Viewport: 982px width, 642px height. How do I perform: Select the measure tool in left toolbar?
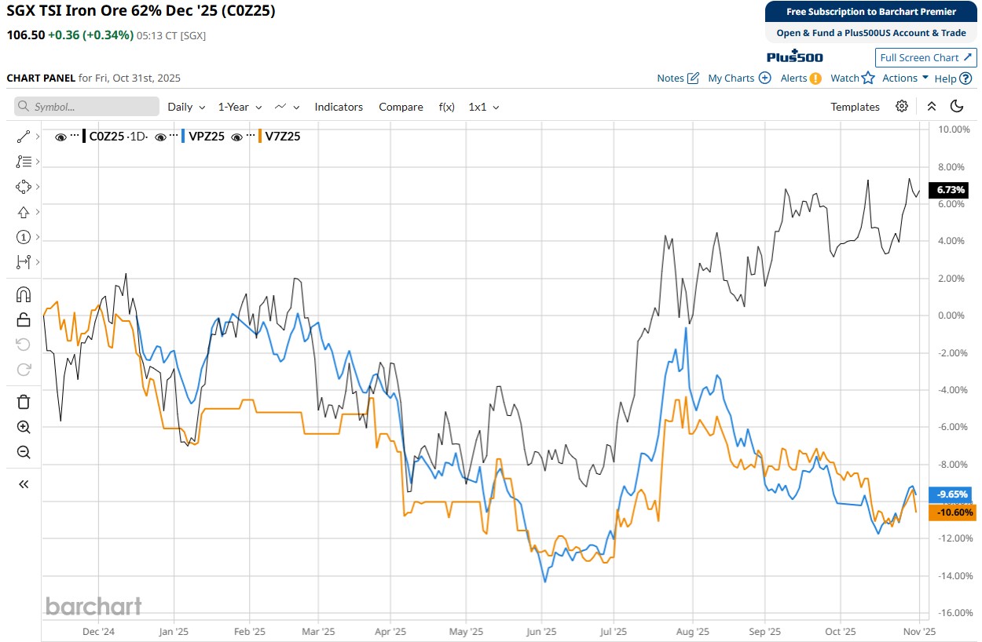pos(23,262)
